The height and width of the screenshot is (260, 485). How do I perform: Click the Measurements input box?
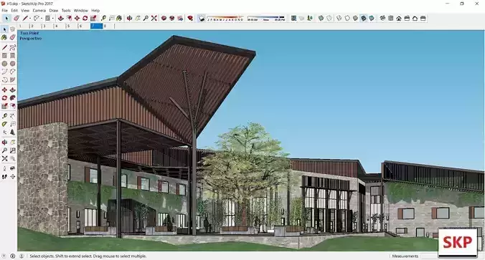tap(430, 256)
